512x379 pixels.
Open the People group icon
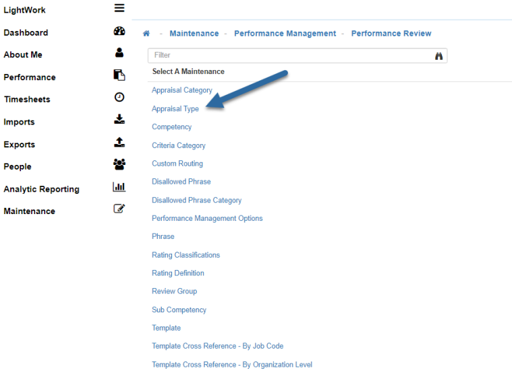pos(119,165)
